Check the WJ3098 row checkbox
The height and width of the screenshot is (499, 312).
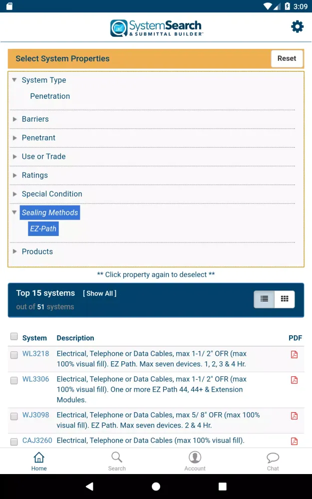14,416
